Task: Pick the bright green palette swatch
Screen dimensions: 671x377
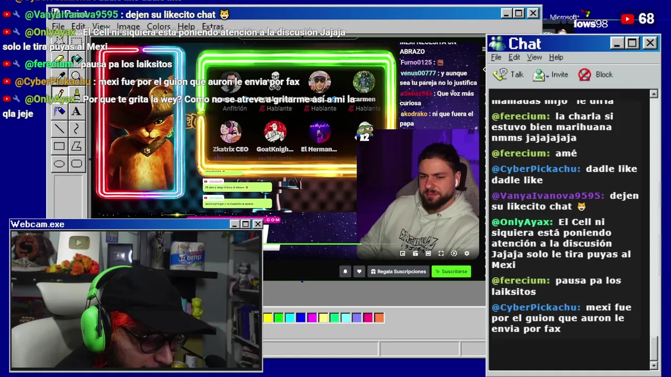Action: tap(279, 317)
